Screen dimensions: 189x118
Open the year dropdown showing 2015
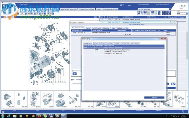click(35, 14)
